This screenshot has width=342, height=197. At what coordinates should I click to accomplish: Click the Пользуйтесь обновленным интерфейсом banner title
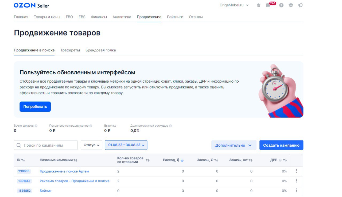[77, 72]
